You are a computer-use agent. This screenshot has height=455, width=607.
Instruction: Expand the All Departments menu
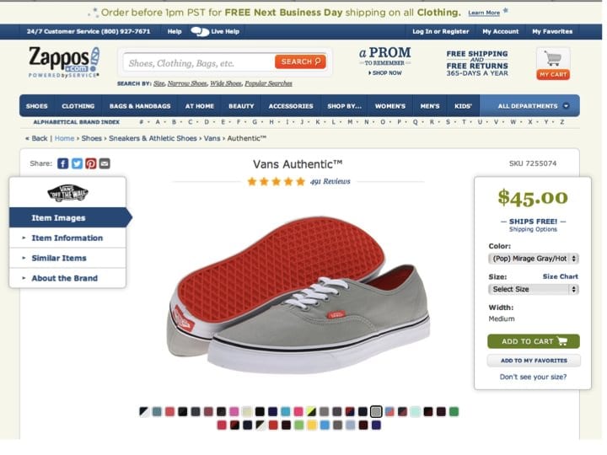(x=533, y=106)
